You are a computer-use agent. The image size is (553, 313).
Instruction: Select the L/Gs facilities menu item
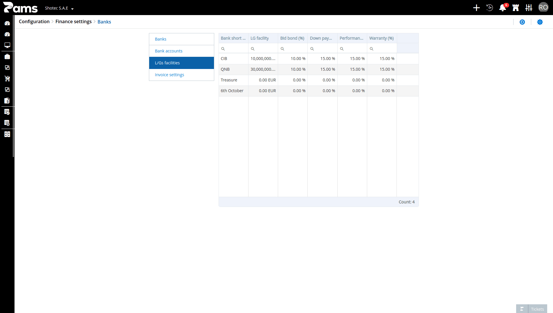[181, 63]
